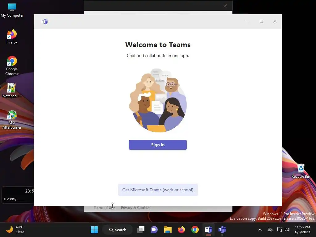Close the Teams welcome window

(275, 21)
